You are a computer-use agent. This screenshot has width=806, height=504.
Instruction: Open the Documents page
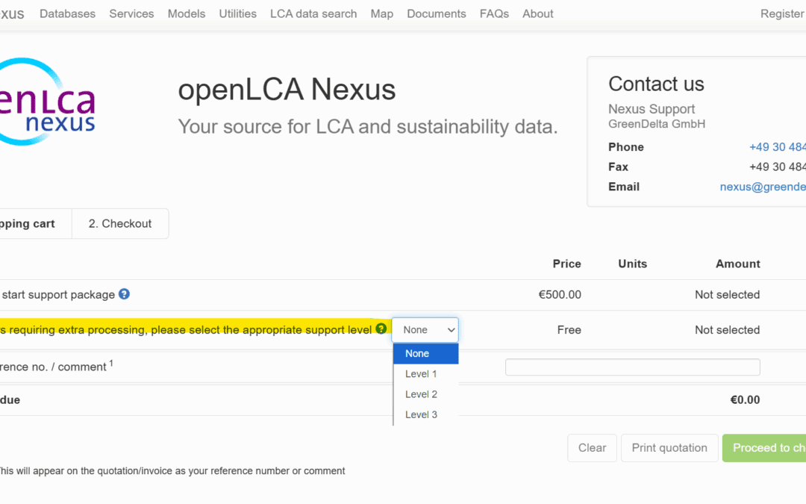point(437,14)
